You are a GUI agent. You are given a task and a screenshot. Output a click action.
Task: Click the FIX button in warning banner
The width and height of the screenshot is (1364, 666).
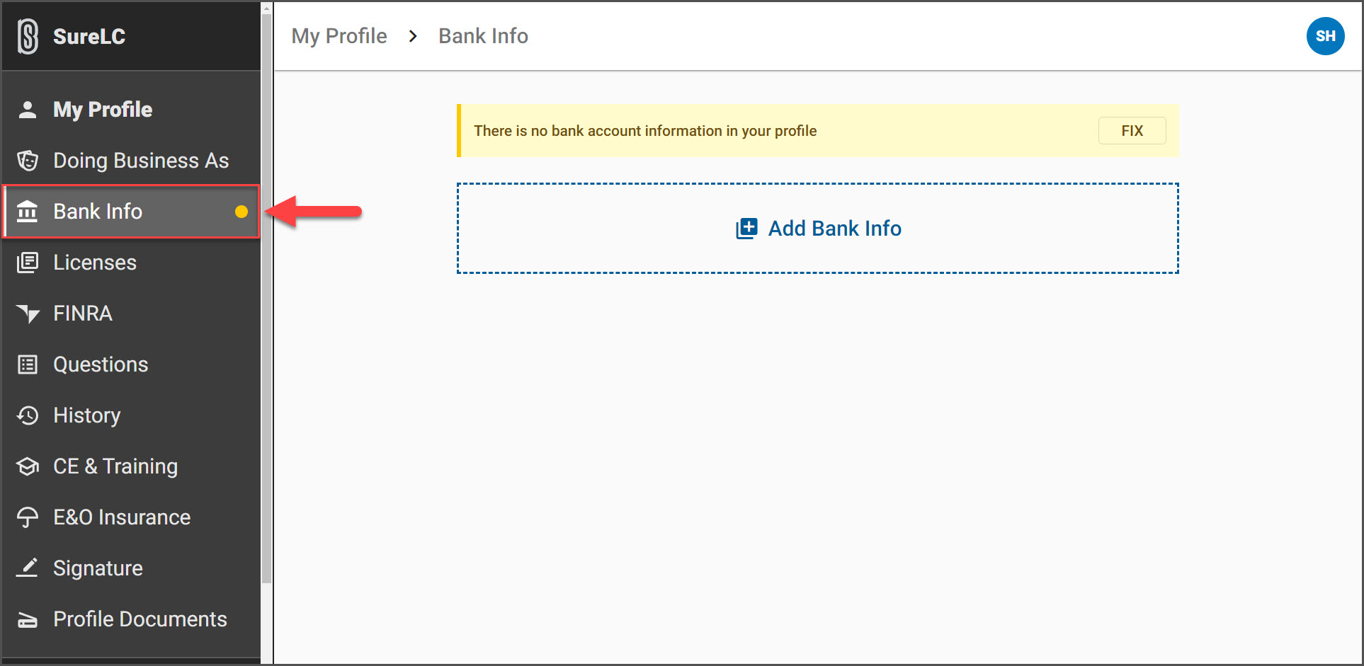point(1132,131)
